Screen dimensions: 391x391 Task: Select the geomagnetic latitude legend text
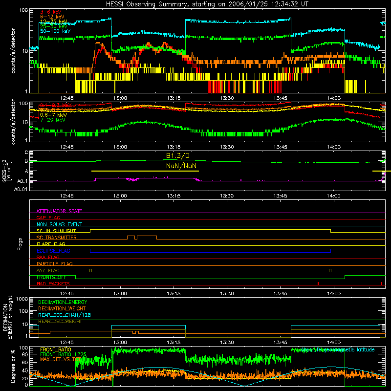[x=338, y=350]
